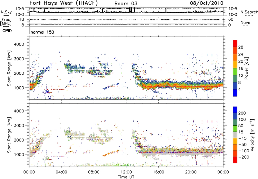This screenshot has height=179, width=258.
Task: Click the "-15" label on Velocity color bar
Action: [243, 138]
